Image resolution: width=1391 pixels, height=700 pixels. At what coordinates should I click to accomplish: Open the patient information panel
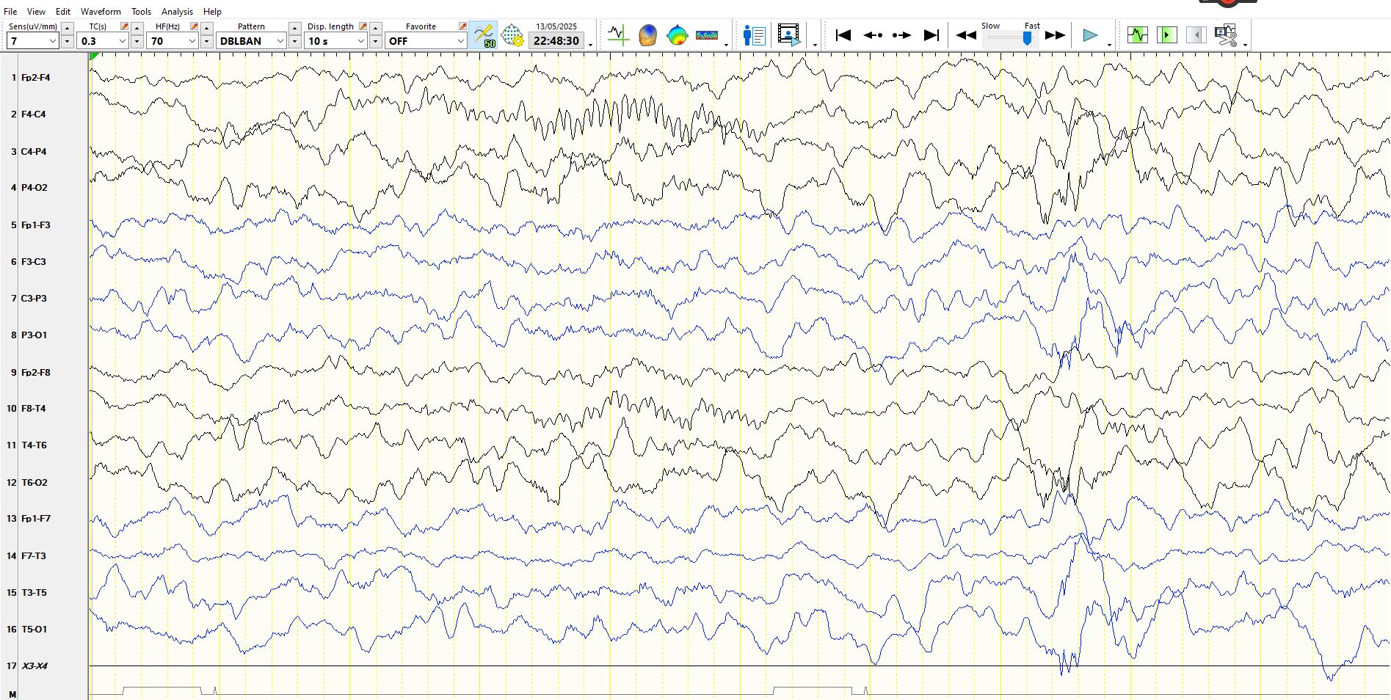pyautogui.click(x=754, y=35)
